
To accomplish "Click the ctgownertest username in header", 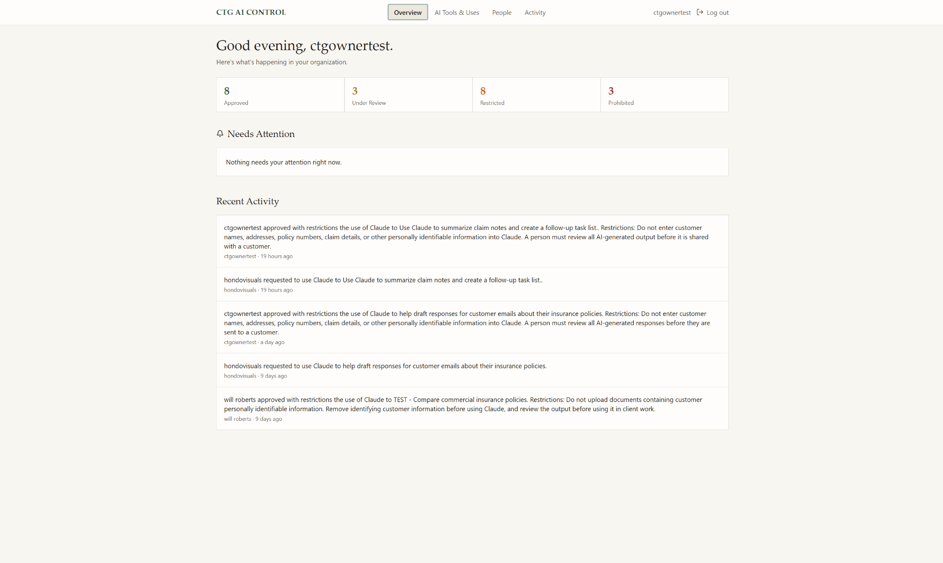I will tap(672, 12).
